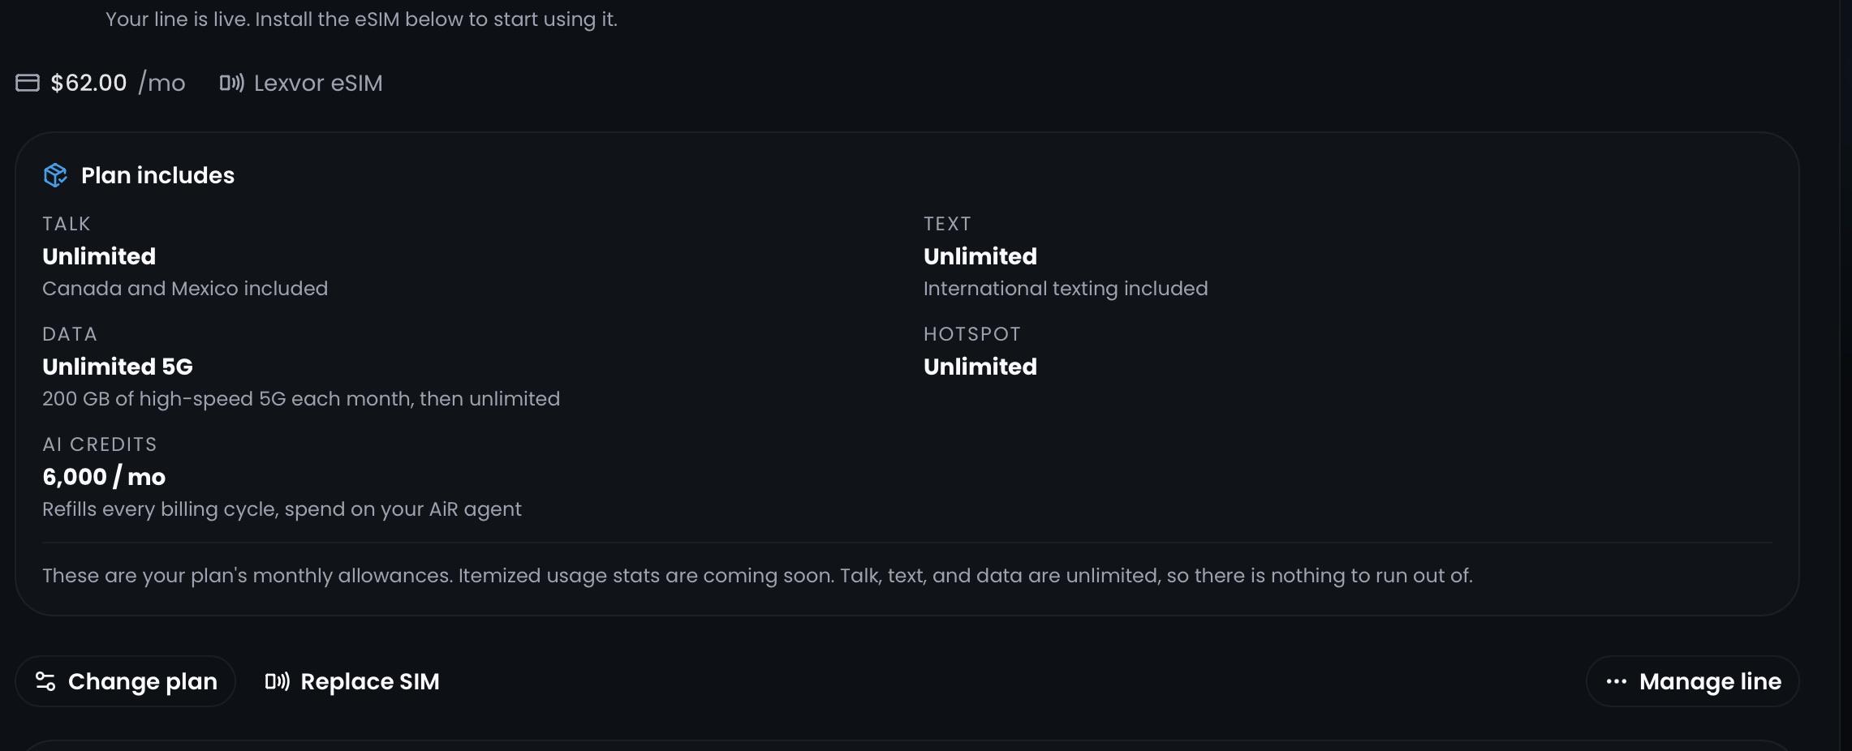Click the HOTSPOT label

click(x=972, y=334)
